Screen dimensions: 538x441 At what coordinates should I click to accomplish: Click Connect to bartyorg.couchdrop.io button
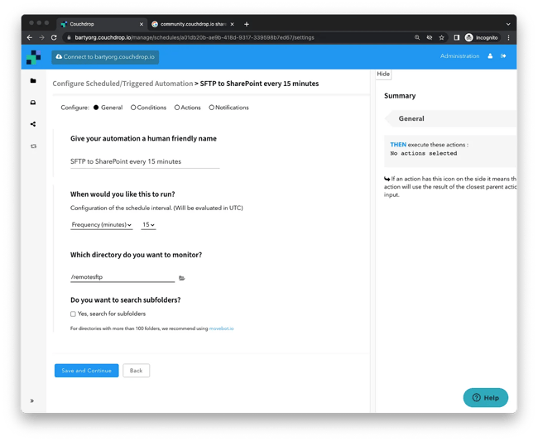tap(105, 57)
